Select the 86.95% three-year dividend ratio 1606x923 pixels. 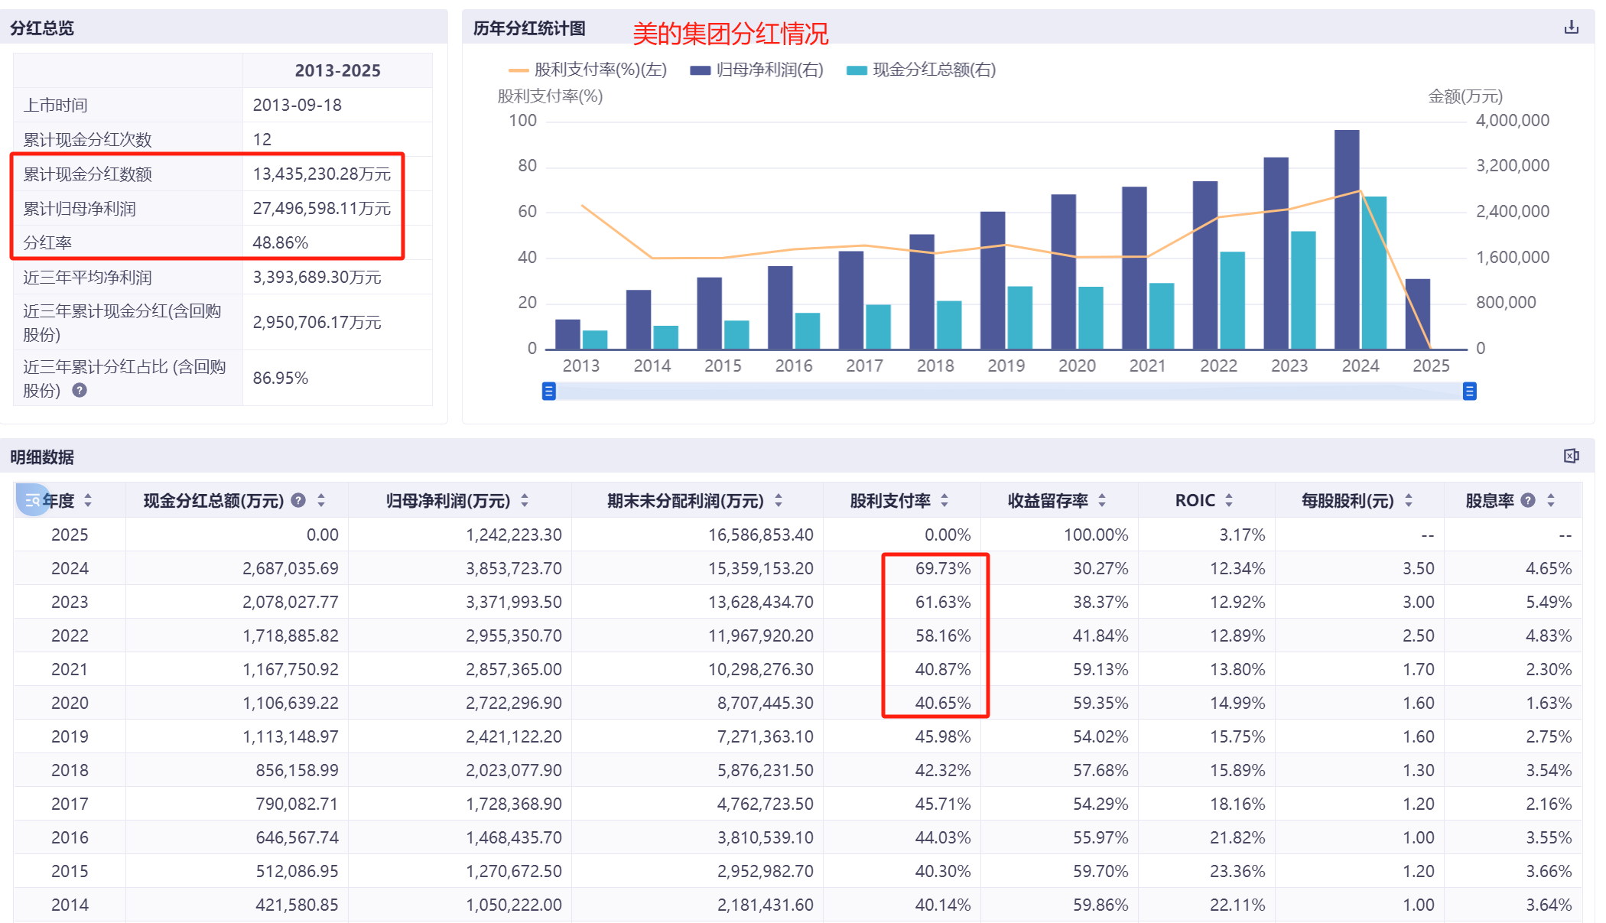281,378
